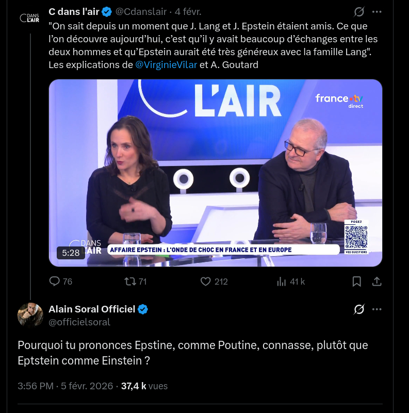
Task: Open the @officielsoral handle
Action: click(x=79, y=322)
